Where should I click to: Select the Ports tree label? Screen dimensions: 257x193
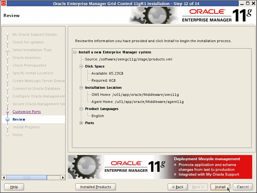tap(90, 123)
